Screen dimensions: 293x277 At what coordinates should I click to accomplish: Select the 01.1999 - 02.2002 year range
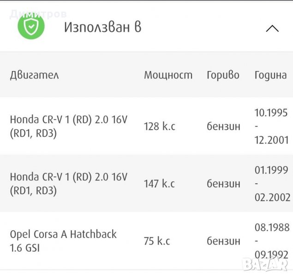pyautogui.click(x=272, y=183)
